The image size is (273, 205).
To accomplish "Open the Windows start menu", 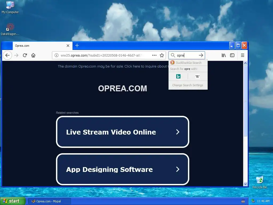I will [x=13, y=201].
